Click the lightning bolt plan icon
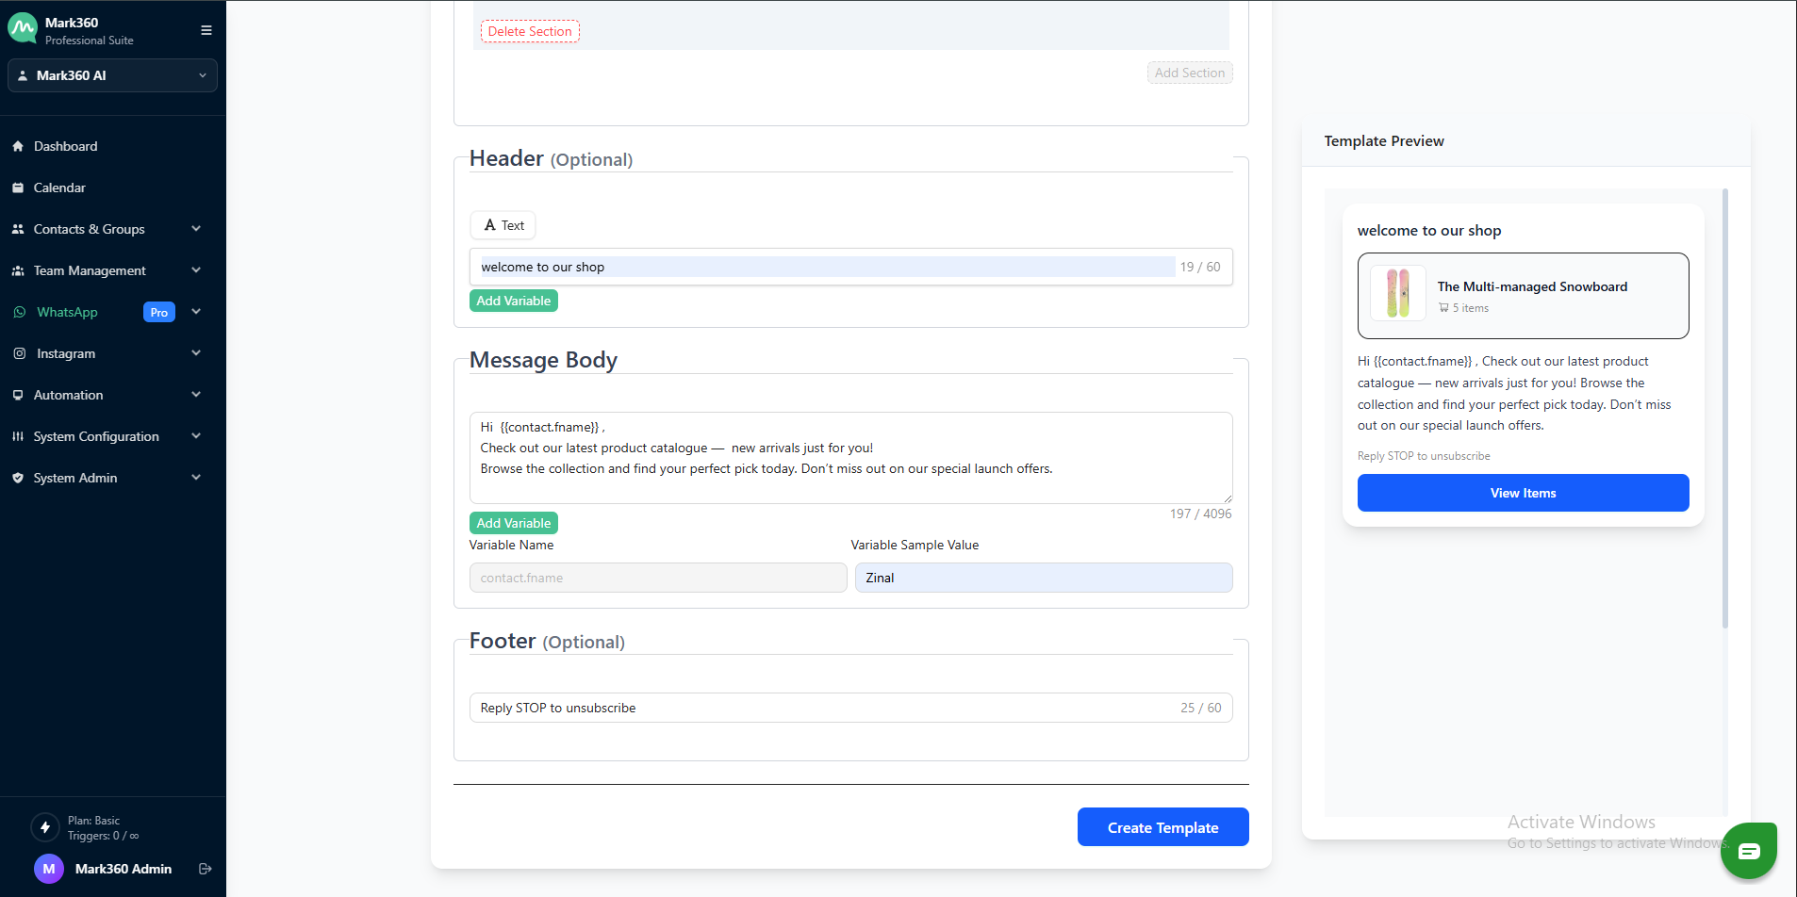 [45, 827]
